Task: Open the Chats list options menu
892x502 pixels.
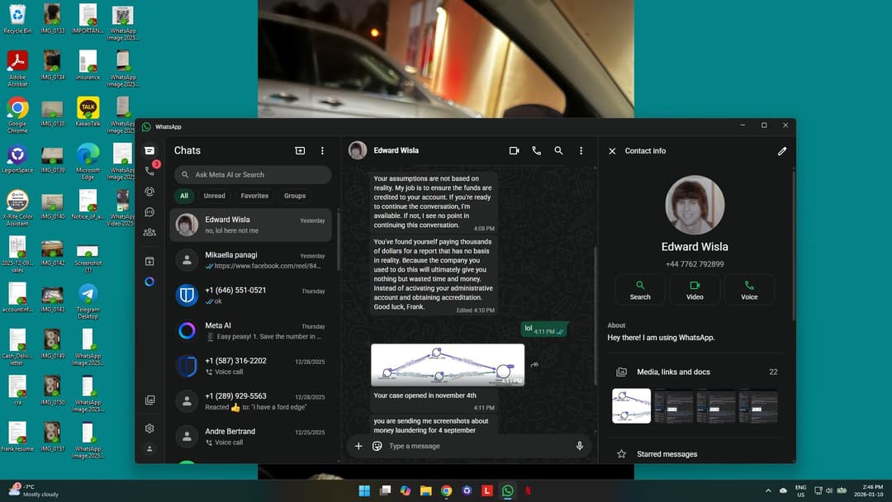Action: [x=323, y=150]
